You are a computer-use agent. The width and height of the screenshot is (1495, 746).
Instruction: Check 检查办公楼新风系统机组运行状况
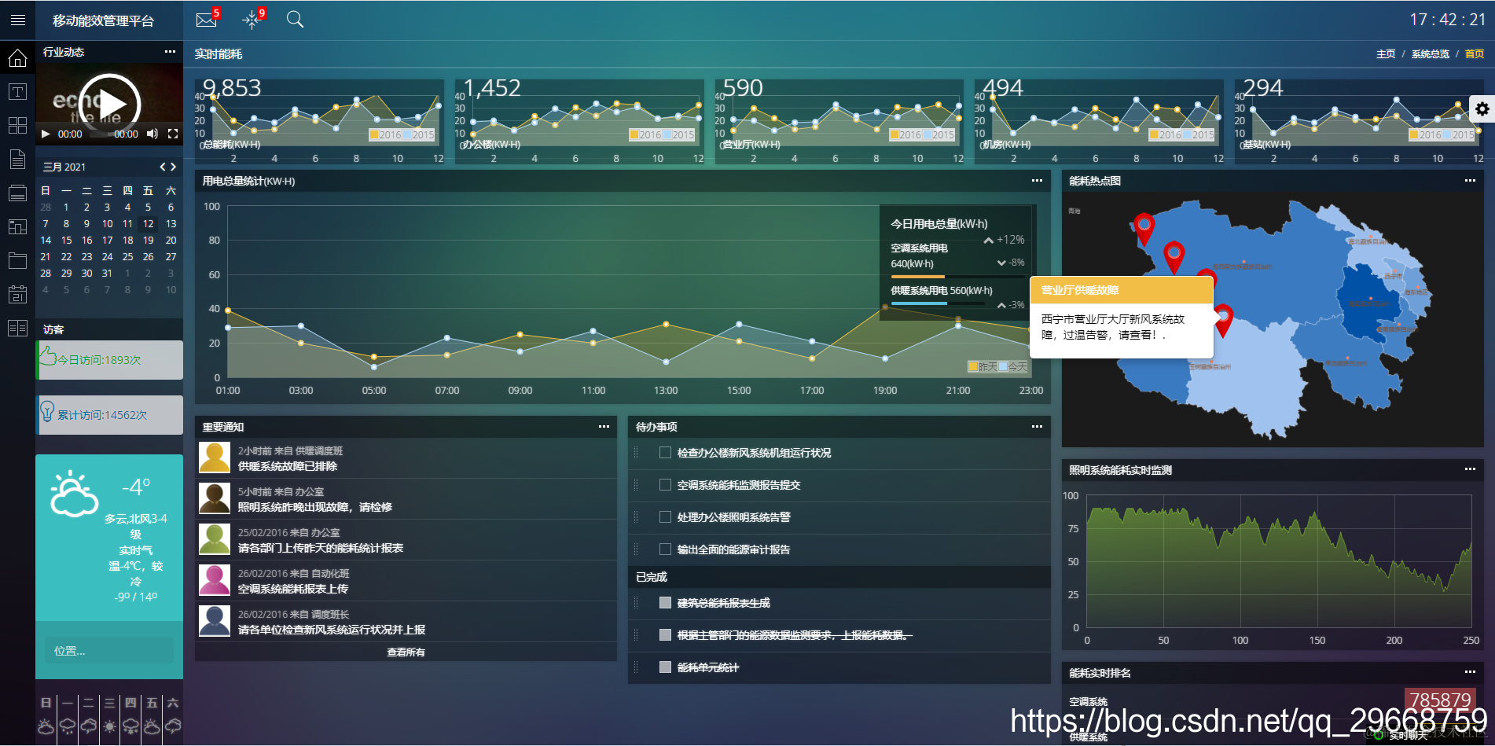665,453
